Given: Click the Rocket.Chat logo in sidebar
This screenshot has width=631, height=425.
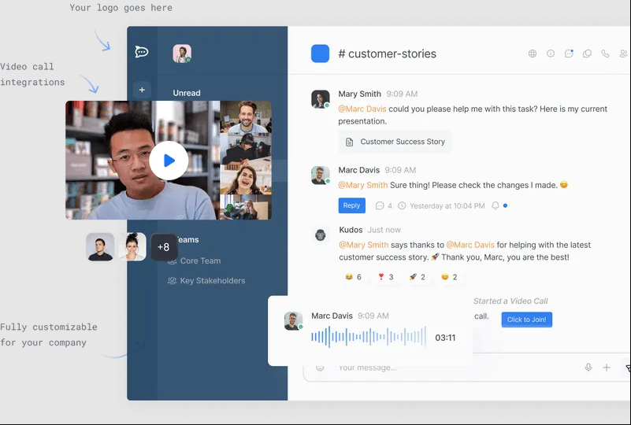Looking at the screenshot, I should tap(142, 52).
